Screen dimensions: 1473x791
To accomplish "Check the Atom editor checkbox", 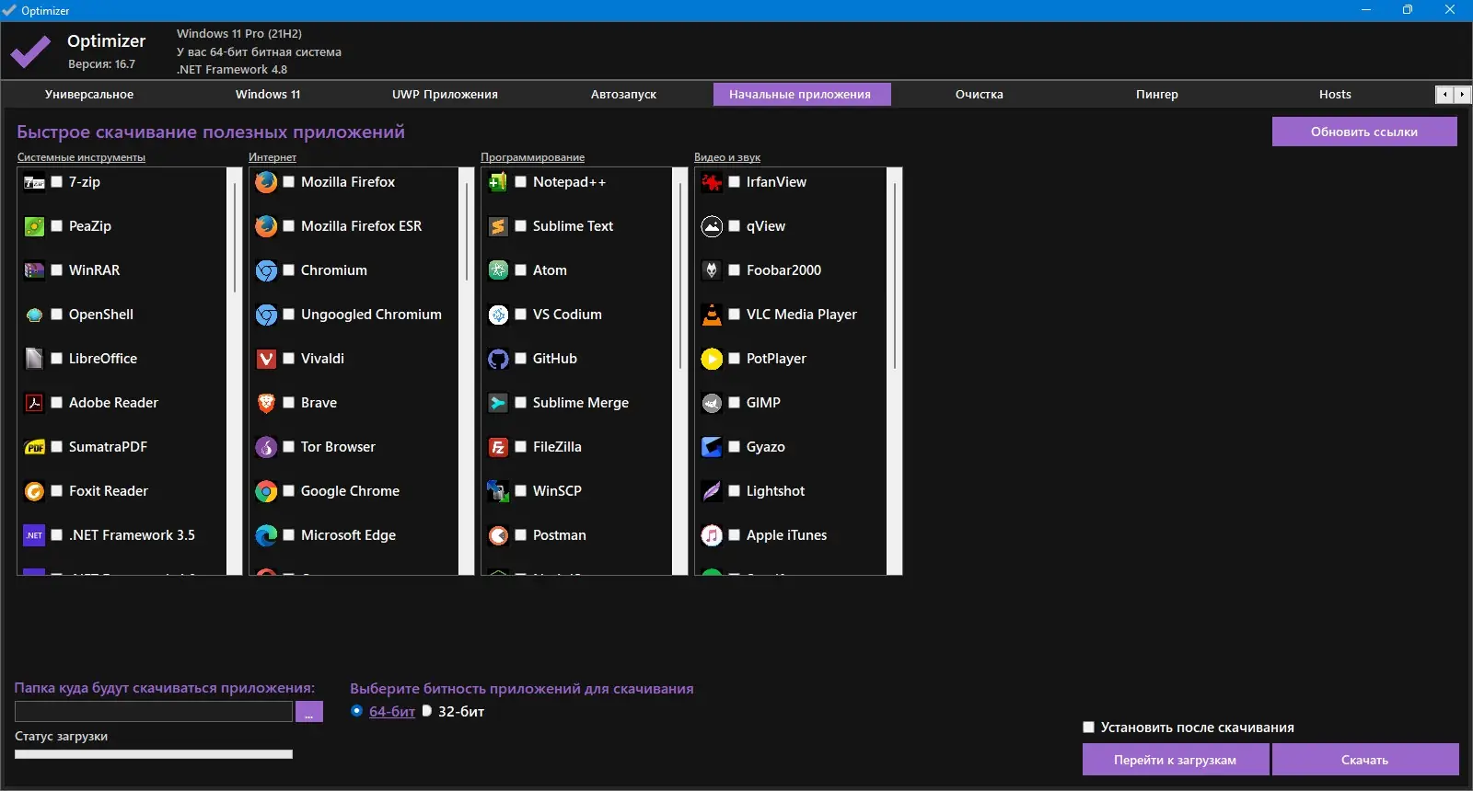I will (x=521, y=270).
